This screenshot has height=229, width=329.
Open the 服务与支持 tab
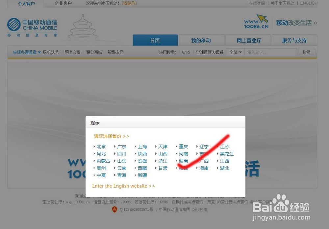tap(294, 40)
